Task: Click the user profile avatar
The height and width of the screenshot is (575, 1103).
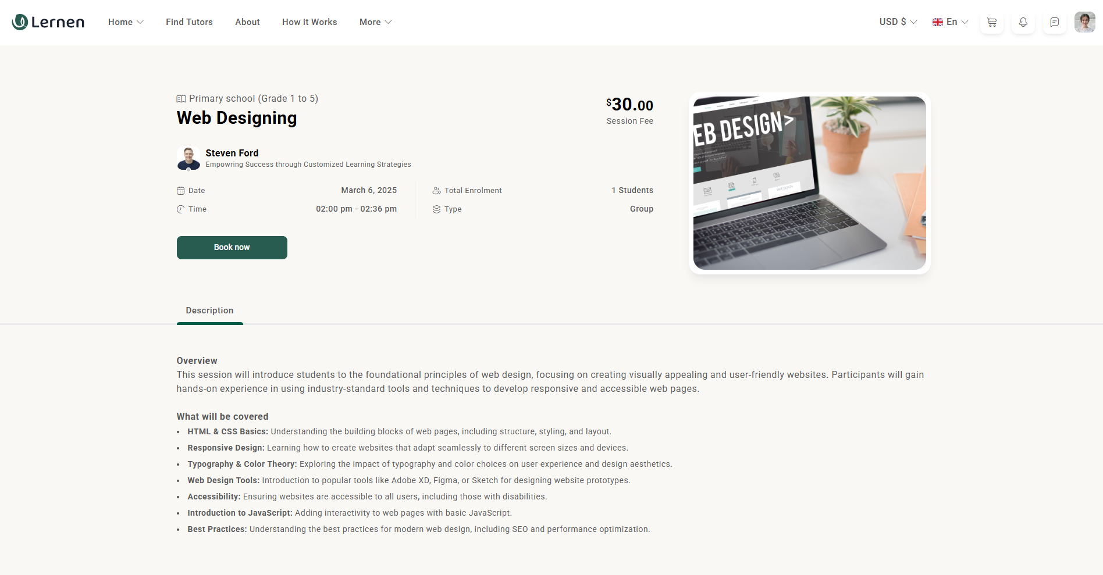Action: click(1084, 22)
